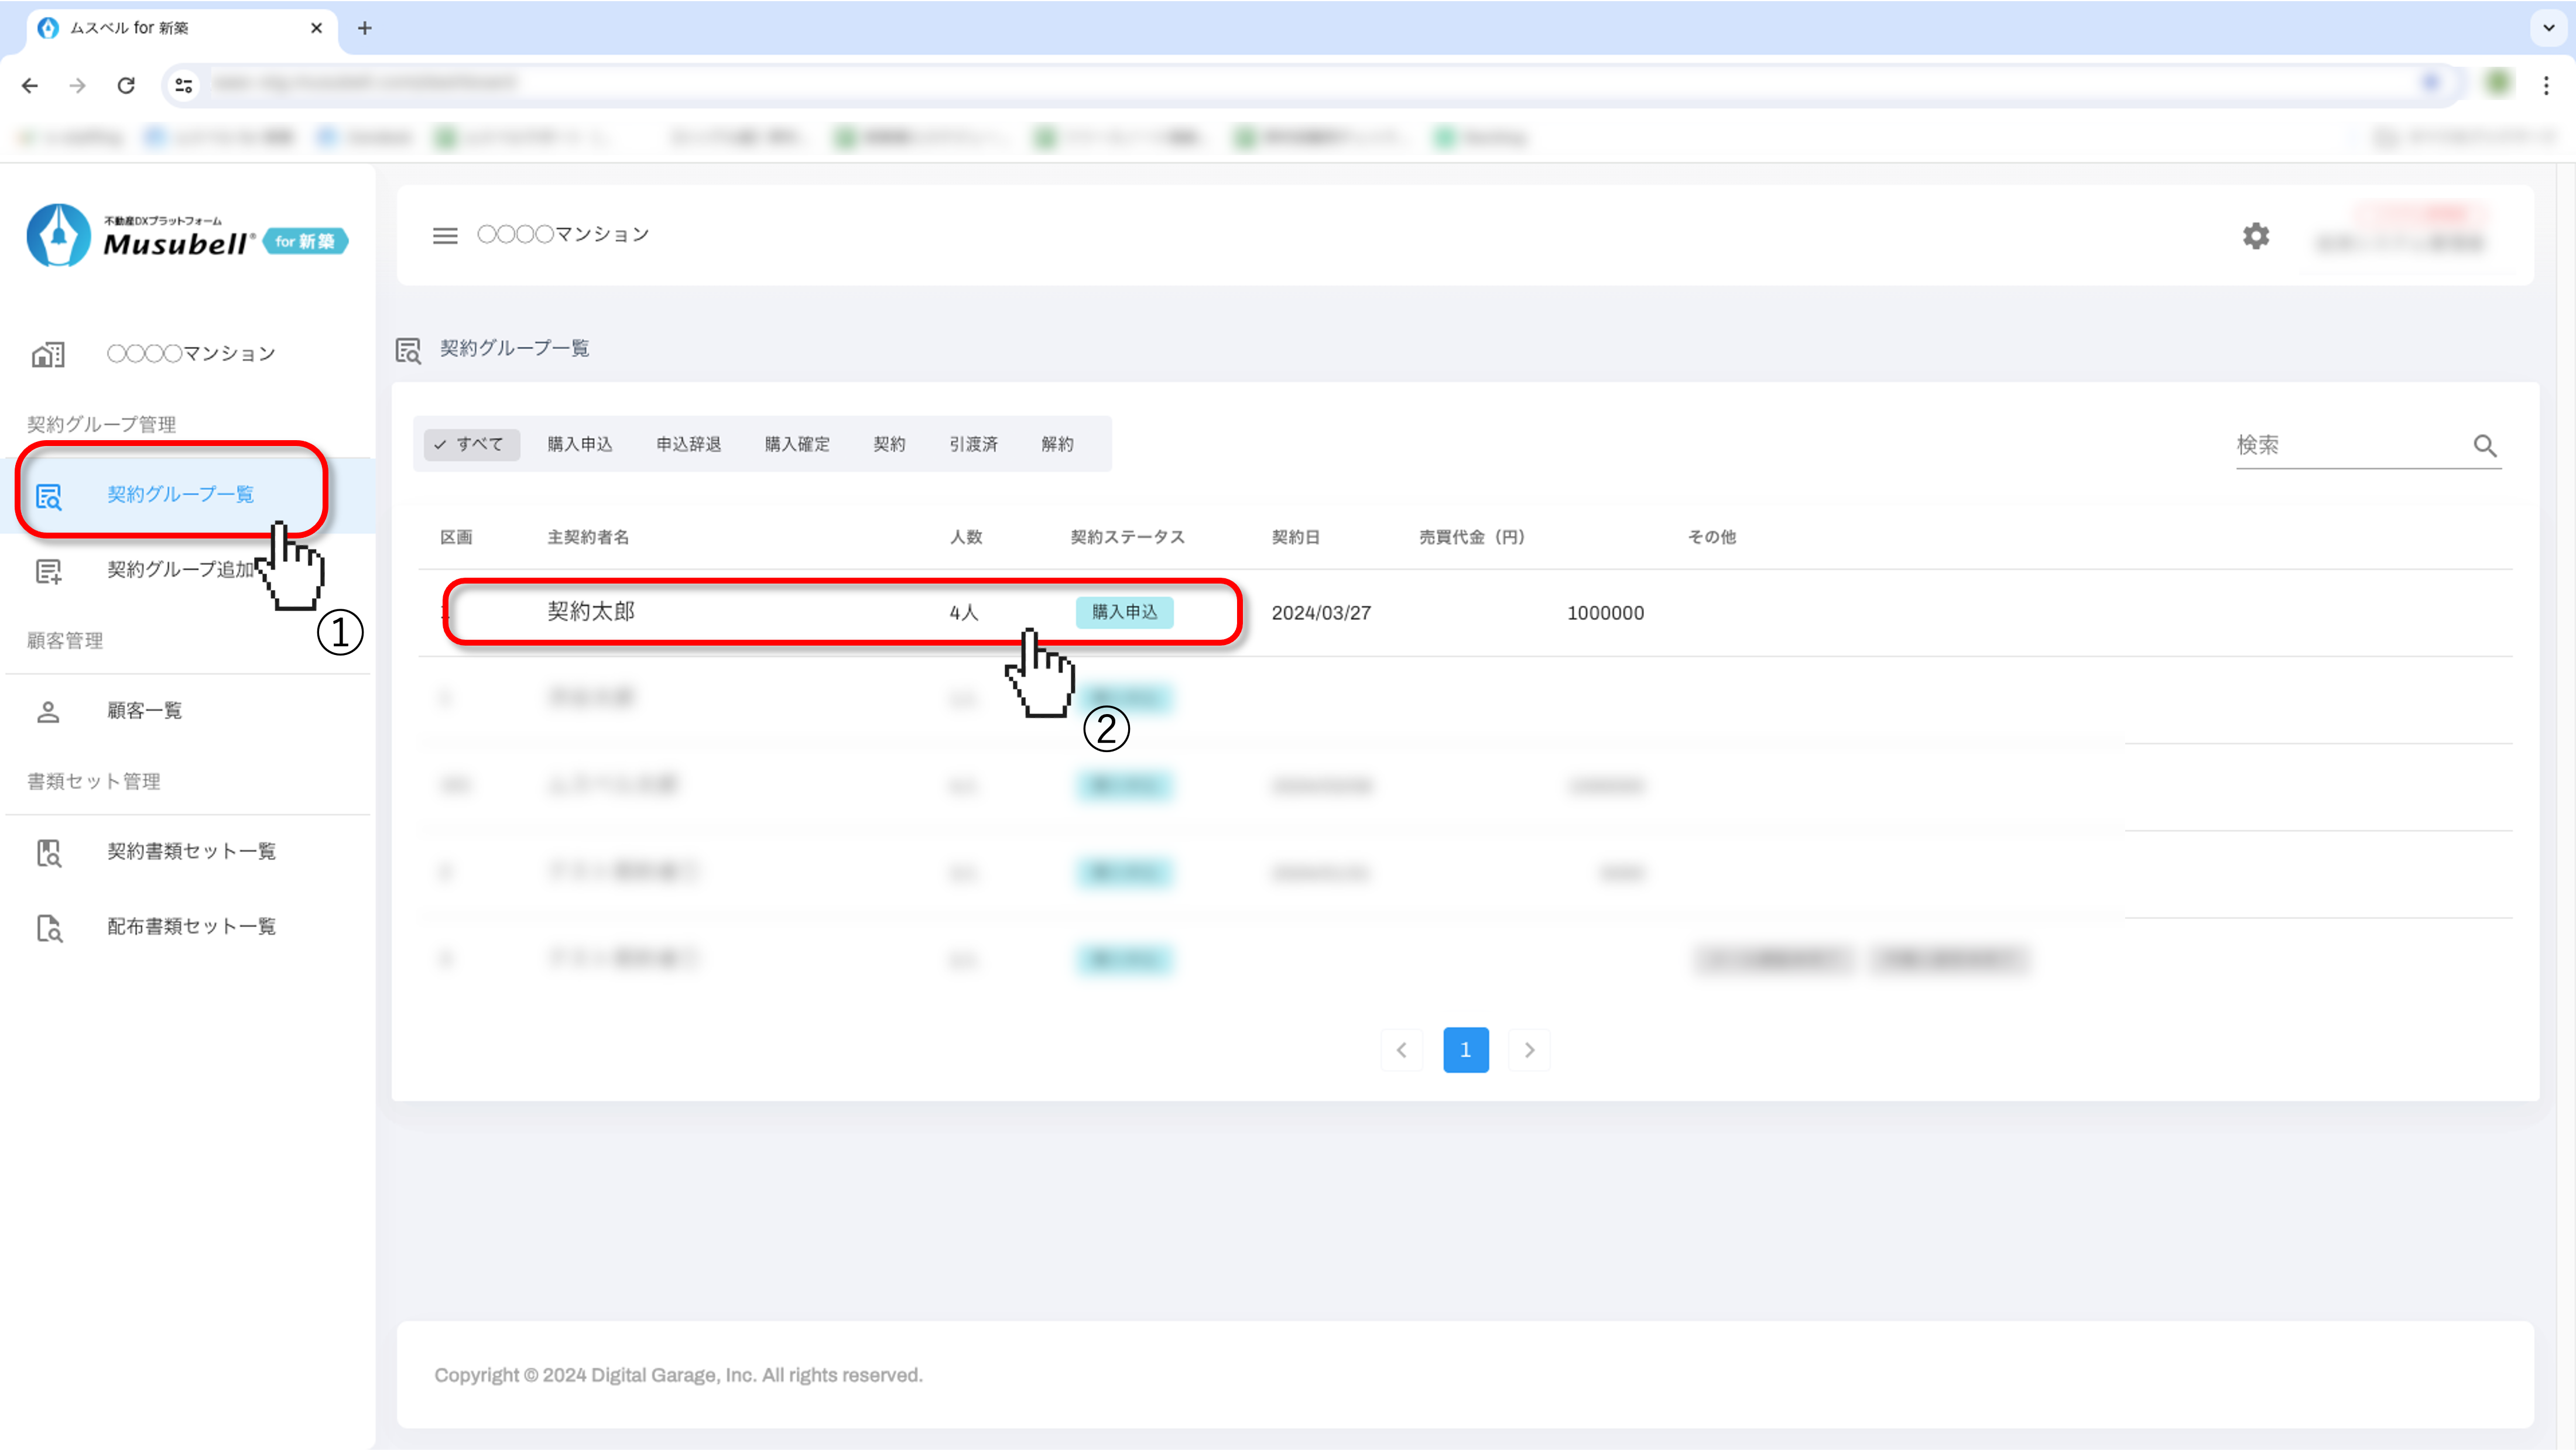Screen dimensions: 2576x1451
Task: Go to previous page chevron
Action: [1401, 1050]
